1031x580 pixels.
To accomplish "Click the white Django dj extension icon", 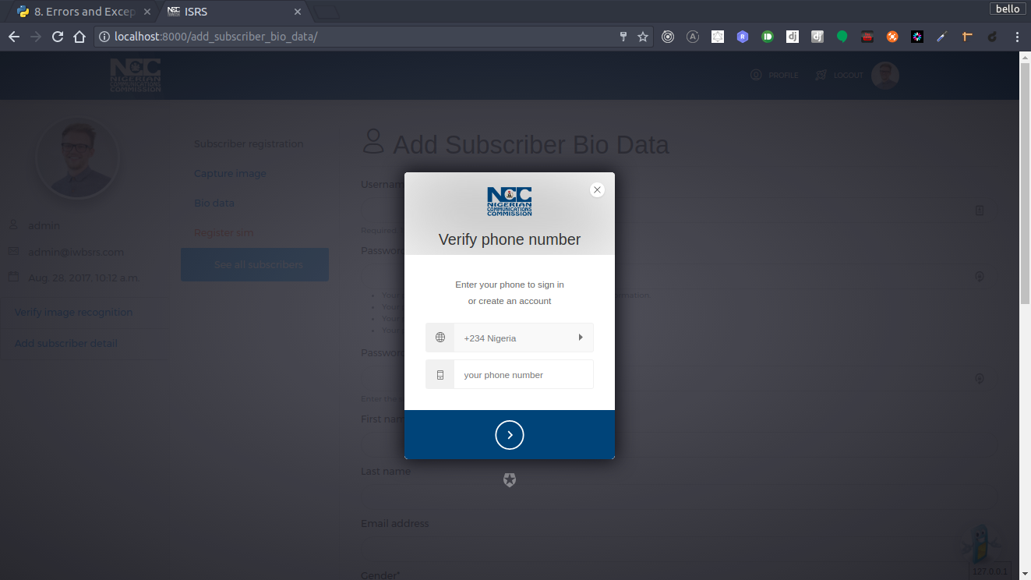I will 793,37.
